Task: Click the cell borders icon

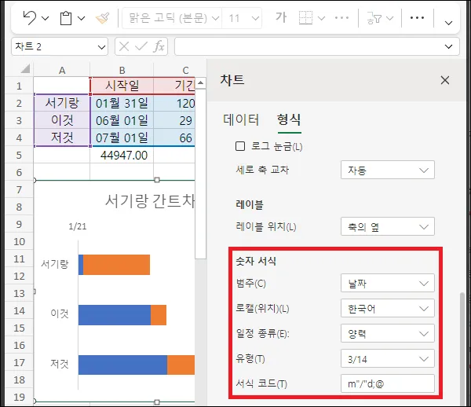Action: [x=305, y=18]
